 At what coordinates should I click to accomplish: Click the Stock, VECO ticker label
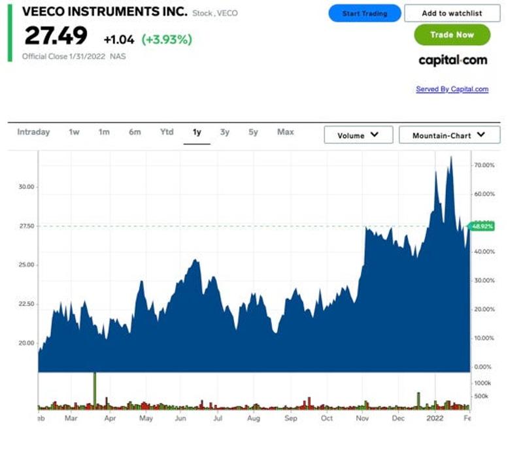[x=215, y=13]
